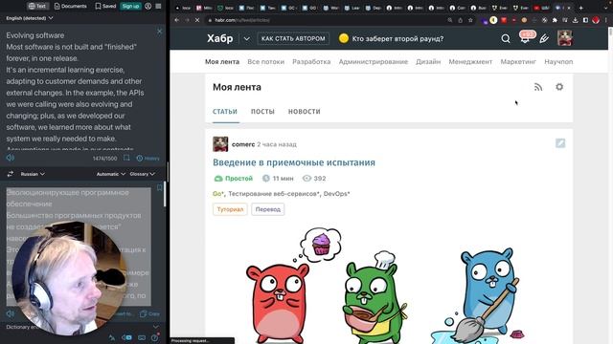Select Менеджмент nav item
Screen dimensions: 613x344
point(470,61)
